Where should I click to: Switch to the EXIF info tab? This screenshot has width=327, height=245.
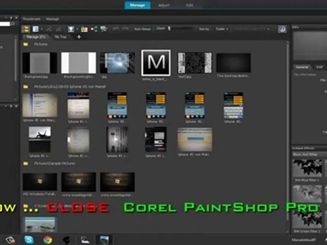[x=319, y=67]
